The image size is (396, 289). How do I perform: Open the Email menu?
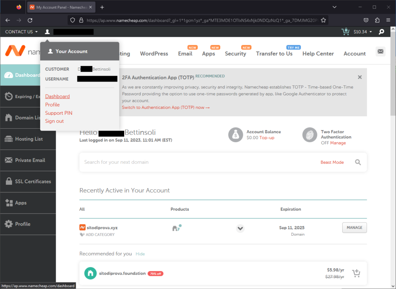pos(185,53)
